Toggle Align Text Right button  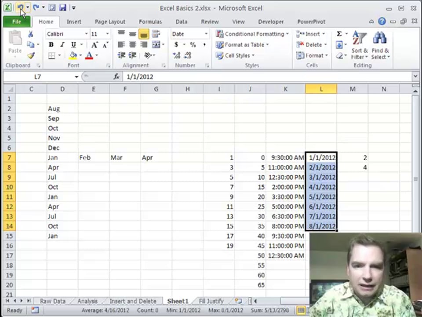[x=144, y=44]
